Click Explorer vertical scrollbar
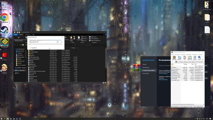 click(x=106, y=58)
